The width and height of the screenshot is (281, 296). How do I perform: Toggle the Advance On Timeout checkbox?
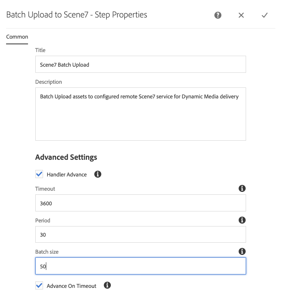coord(39,285)
